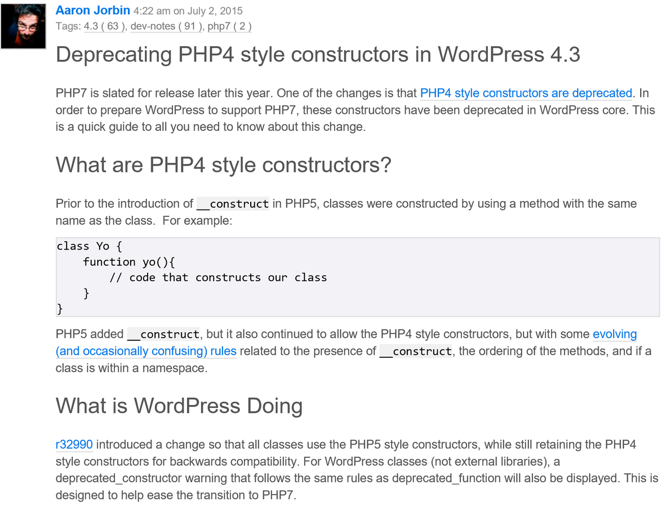666x507 pixels.
Task: Open changeset link r32990
Action: coord(74,444)
